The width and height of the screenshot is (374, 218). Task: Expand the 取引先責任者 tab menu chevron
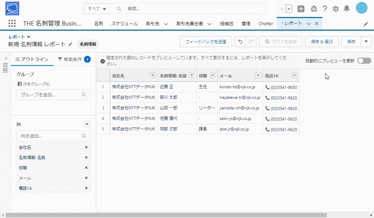210,24
